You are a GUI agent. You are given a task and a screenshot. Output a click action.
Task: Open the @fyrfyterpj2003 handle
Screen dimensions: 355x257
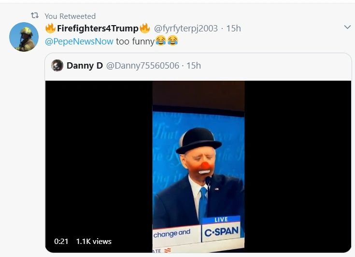coord(186,29)
